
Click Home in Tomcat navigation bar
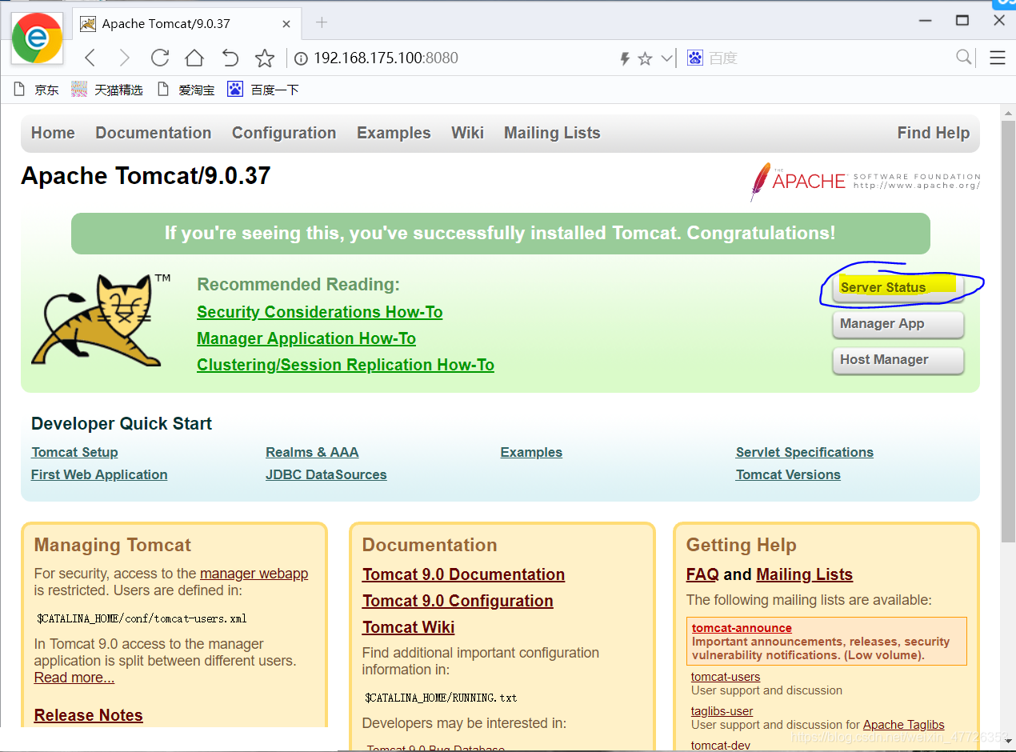tap(53, 133)
